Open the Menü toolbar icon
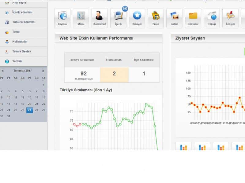245x183 pixels. coord(81,18)
